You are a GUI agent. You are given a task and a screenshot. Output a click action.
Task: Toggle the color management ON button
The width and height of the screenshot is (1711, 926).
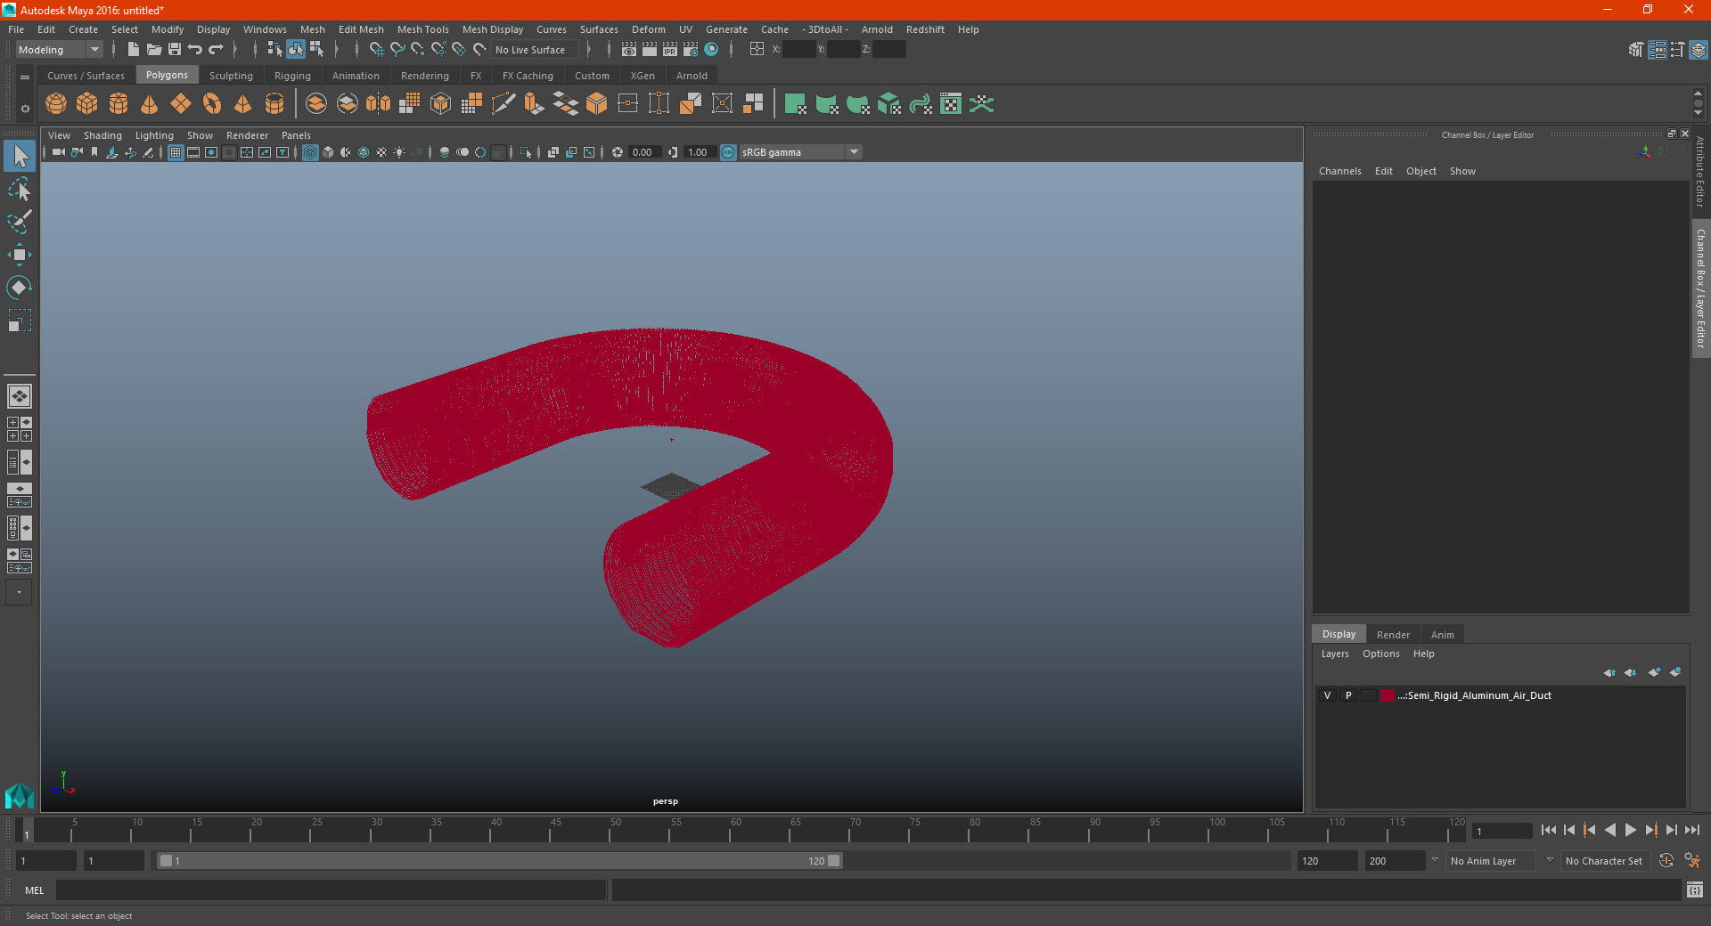[x=728, y=152]
